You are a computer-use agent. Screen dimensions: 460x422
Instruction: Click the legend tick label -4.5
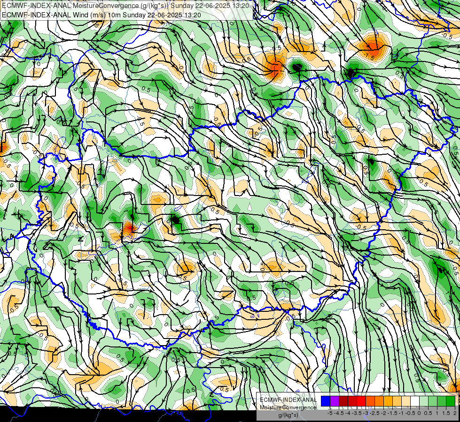(x=339, y=413)
